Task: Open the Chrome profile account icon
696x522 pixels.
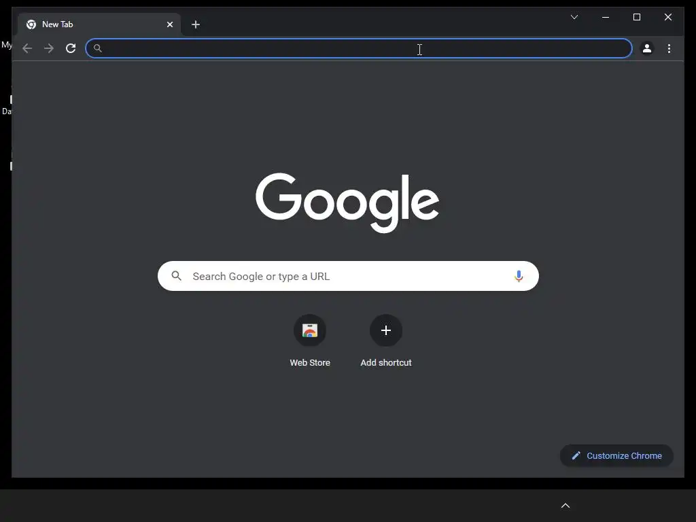Action: tap(647, 48)
